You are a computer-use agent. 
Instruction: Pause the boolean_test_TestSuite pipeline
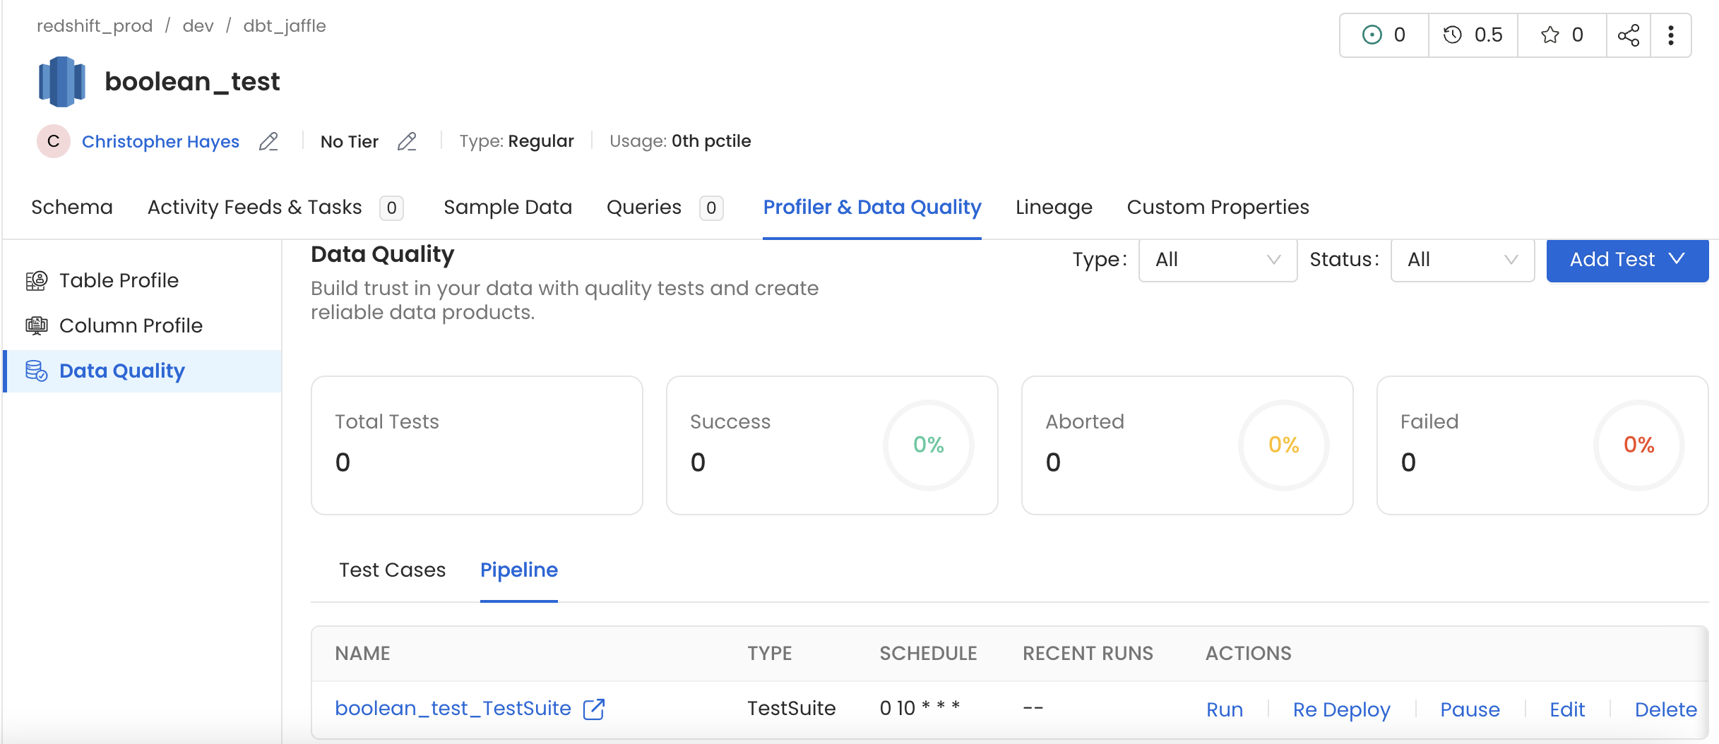coord(1470,709)
